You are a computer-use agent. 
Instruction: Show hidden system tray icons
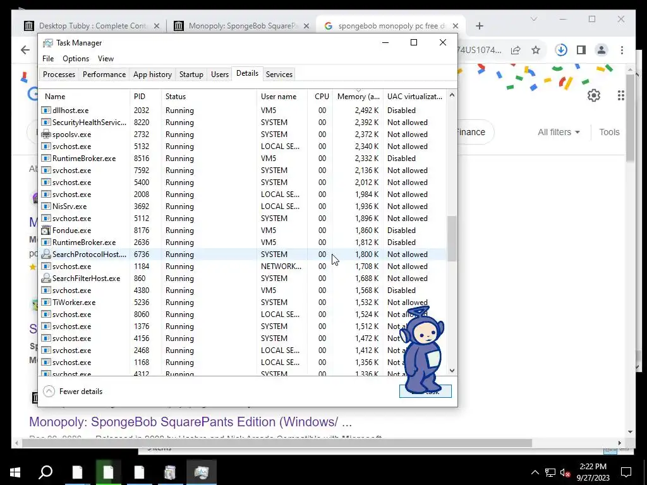(535, 472)
